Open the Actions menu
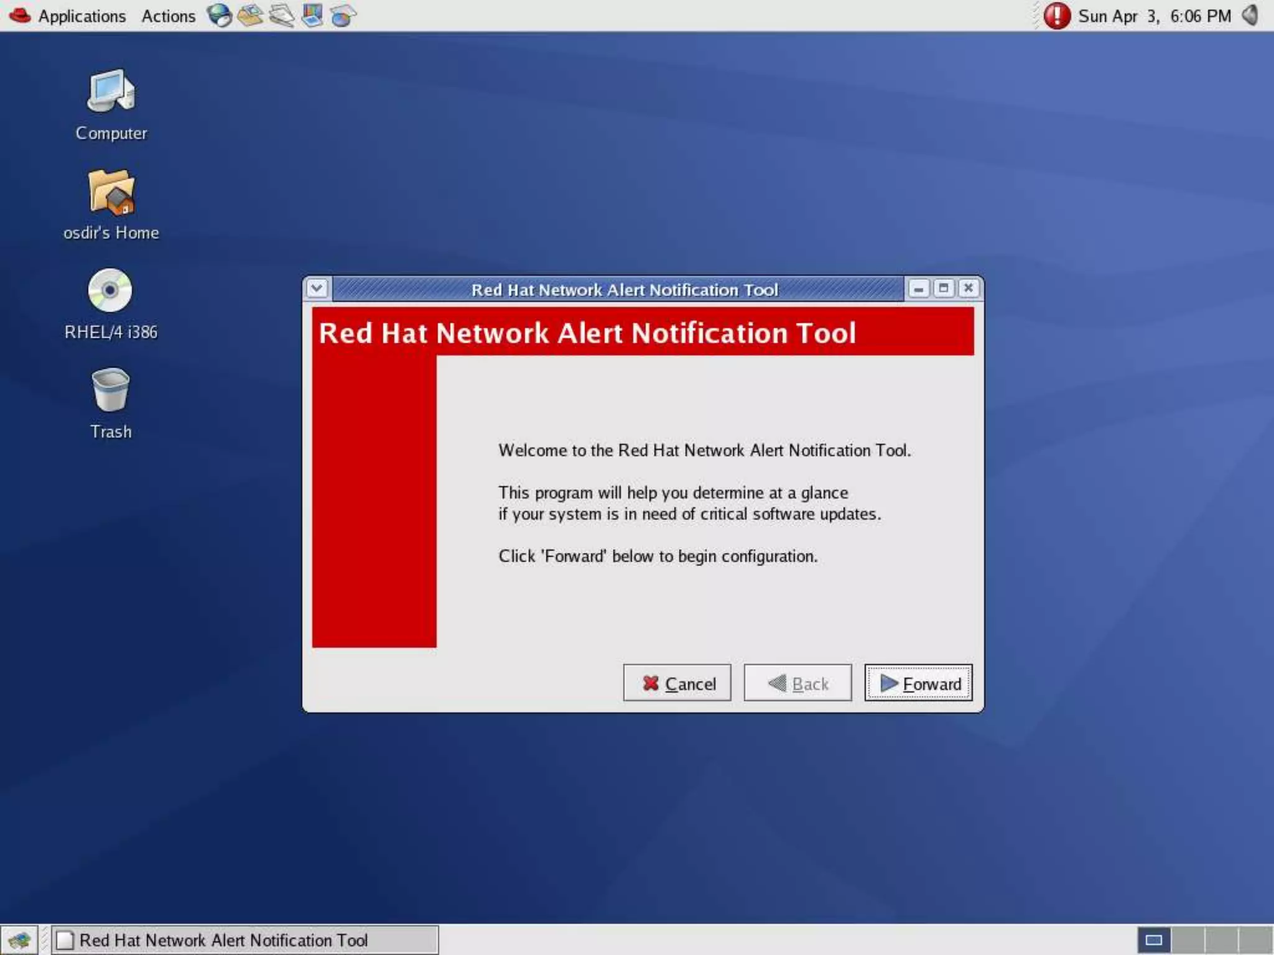 click(168, 16)
